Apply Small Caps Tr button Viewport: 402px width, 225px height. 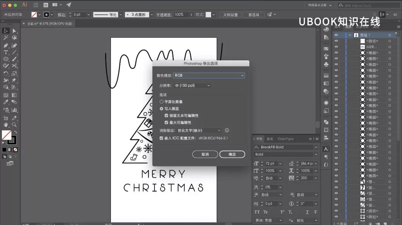point(265,212)
